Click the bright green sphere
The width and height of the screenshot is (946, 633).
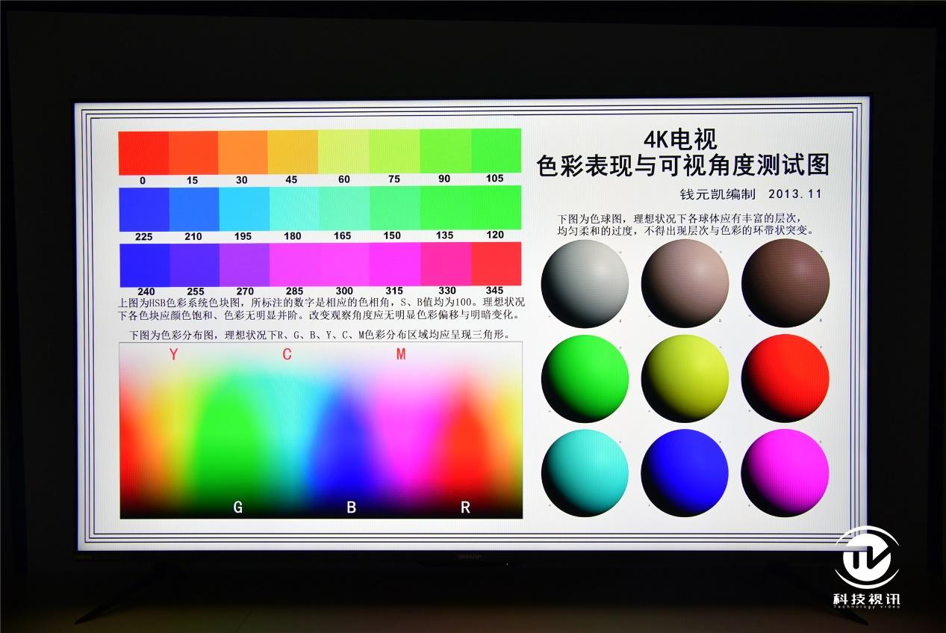[586, 376]
